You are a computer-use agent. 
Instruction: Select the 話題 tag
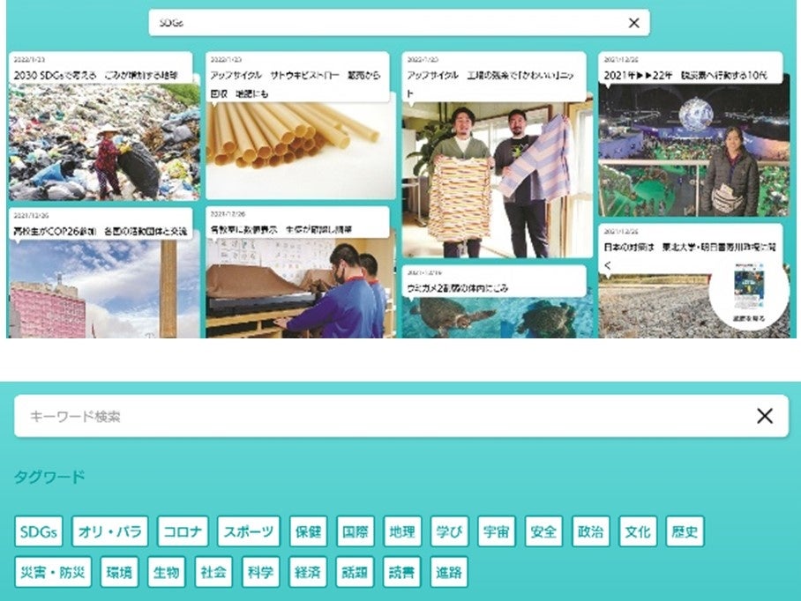tap(355, 572)
